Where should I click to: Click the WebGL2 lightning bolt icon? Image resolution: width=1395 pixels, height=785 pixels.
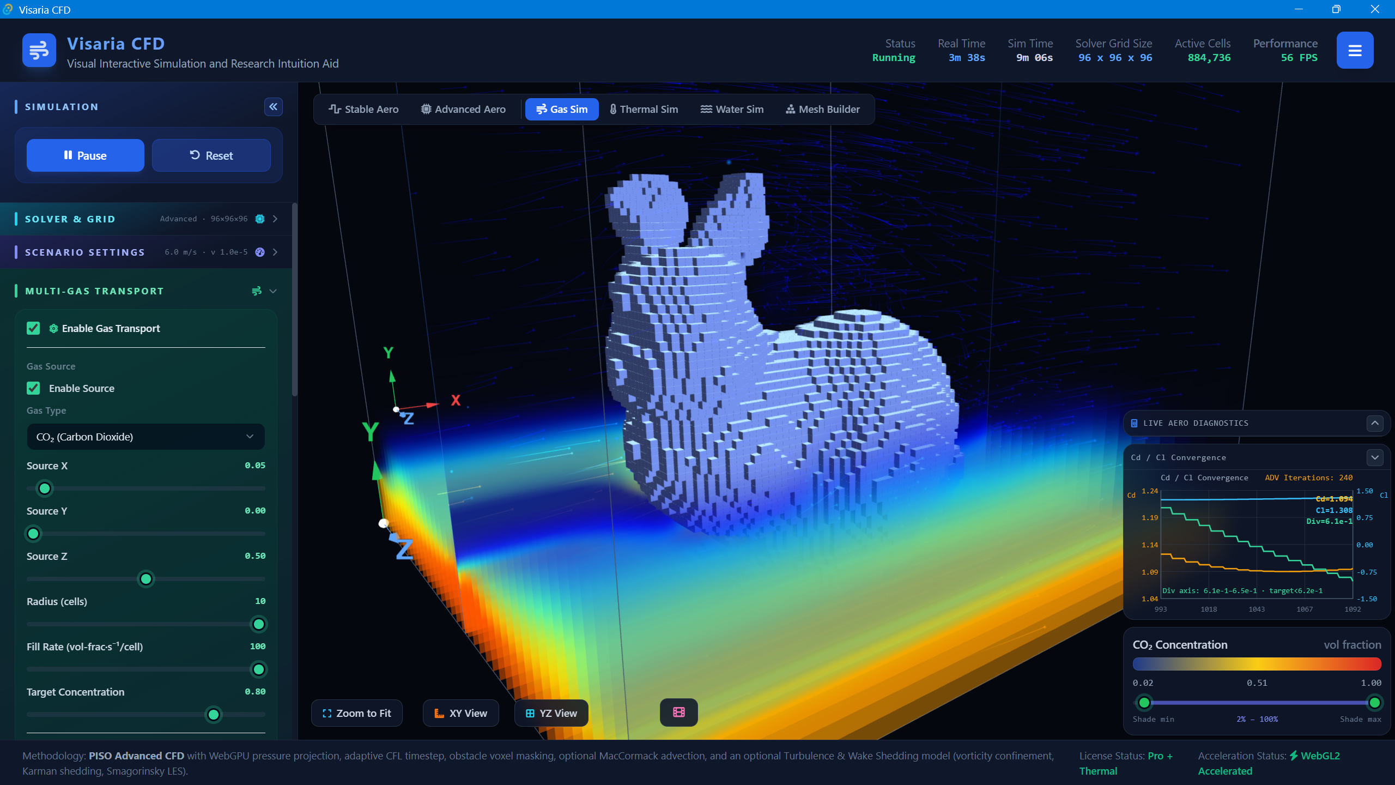(1294, 756)
